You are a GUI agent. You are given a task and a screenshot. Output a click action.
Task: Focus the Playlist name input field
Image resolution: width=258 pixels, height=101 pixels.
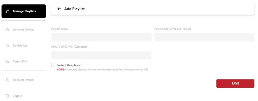pyautogui.click(x=101, y=37)
